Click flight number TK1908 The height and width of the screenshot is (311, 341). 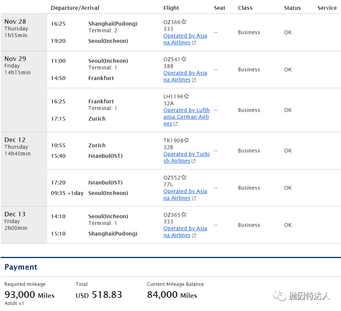(173, 140)
